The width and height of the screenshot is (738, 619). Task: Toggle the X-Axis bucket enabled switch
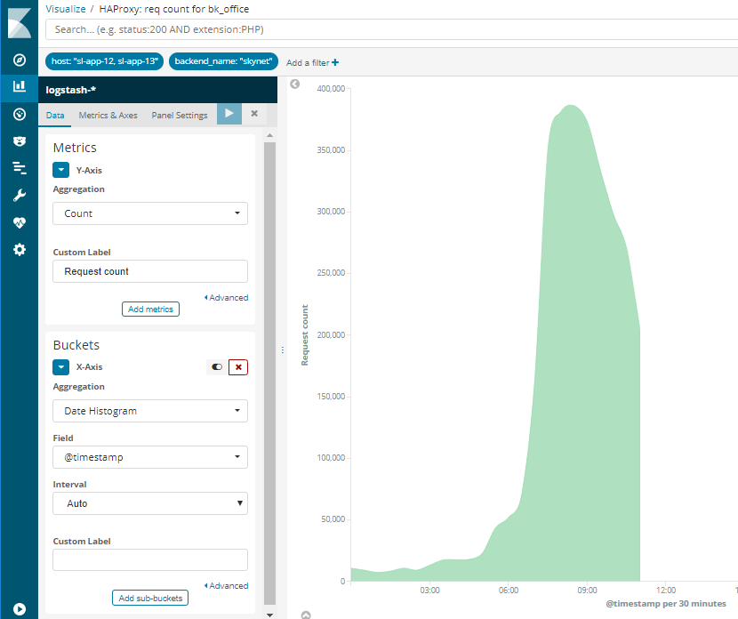pyautogui.click(x=217, y=366)
